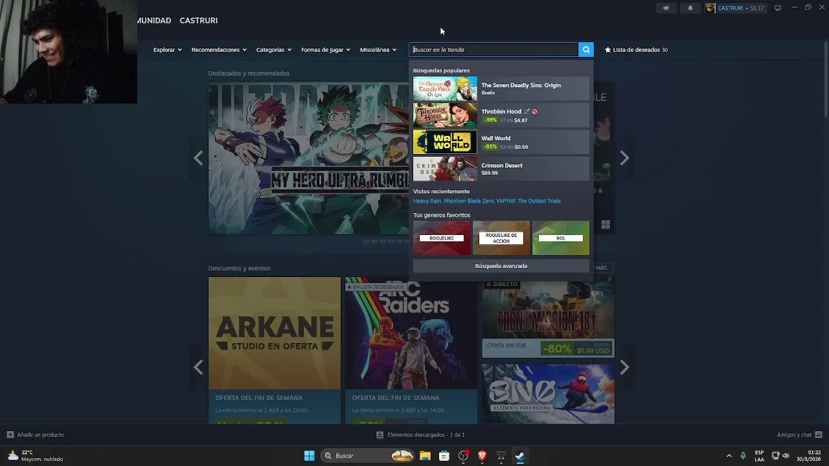The image size is (829, 466).
Task: Click Elementos descargados status
Action: (426, 435)
